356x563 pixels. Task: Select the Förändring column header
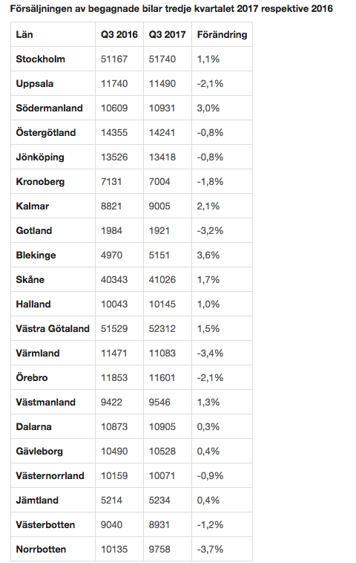222,34
